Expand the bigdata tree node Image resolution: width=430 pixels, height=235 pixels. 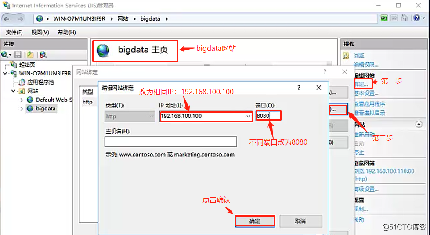coord(22,109)
